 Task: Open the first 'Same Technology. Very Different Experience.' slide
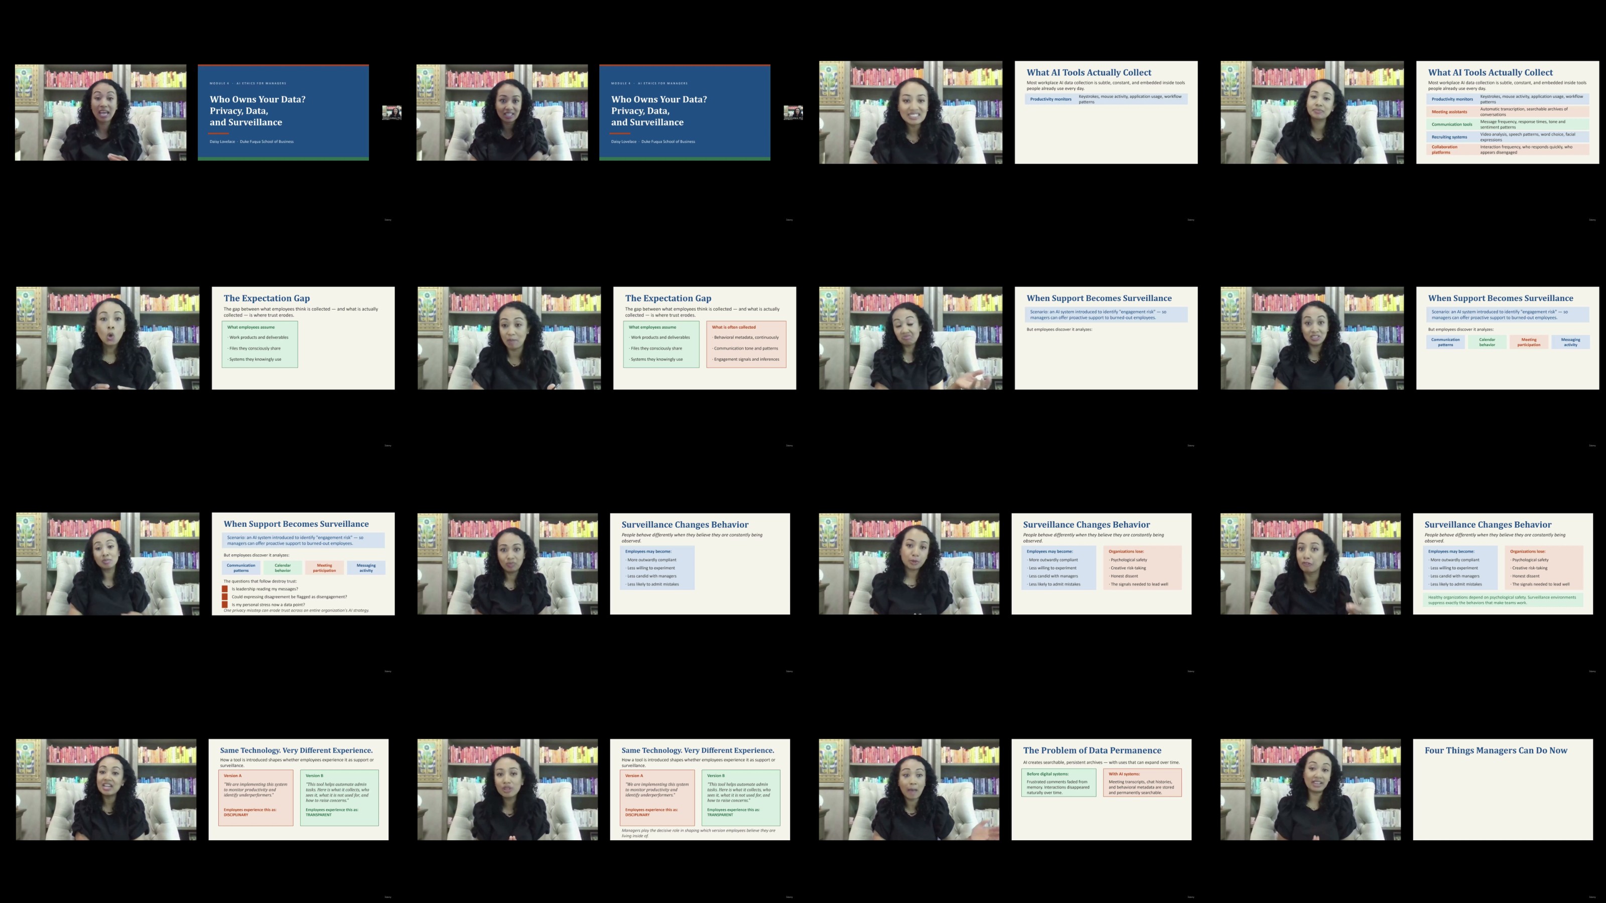pos(298,789)
